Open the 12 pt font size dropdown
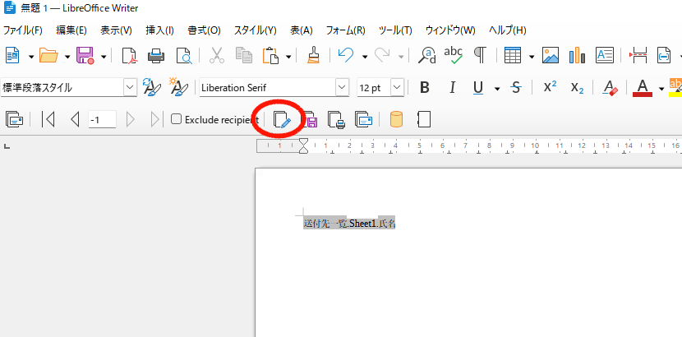Image resolution: width=682 pixels, height=337 pixels. [397, 88]
